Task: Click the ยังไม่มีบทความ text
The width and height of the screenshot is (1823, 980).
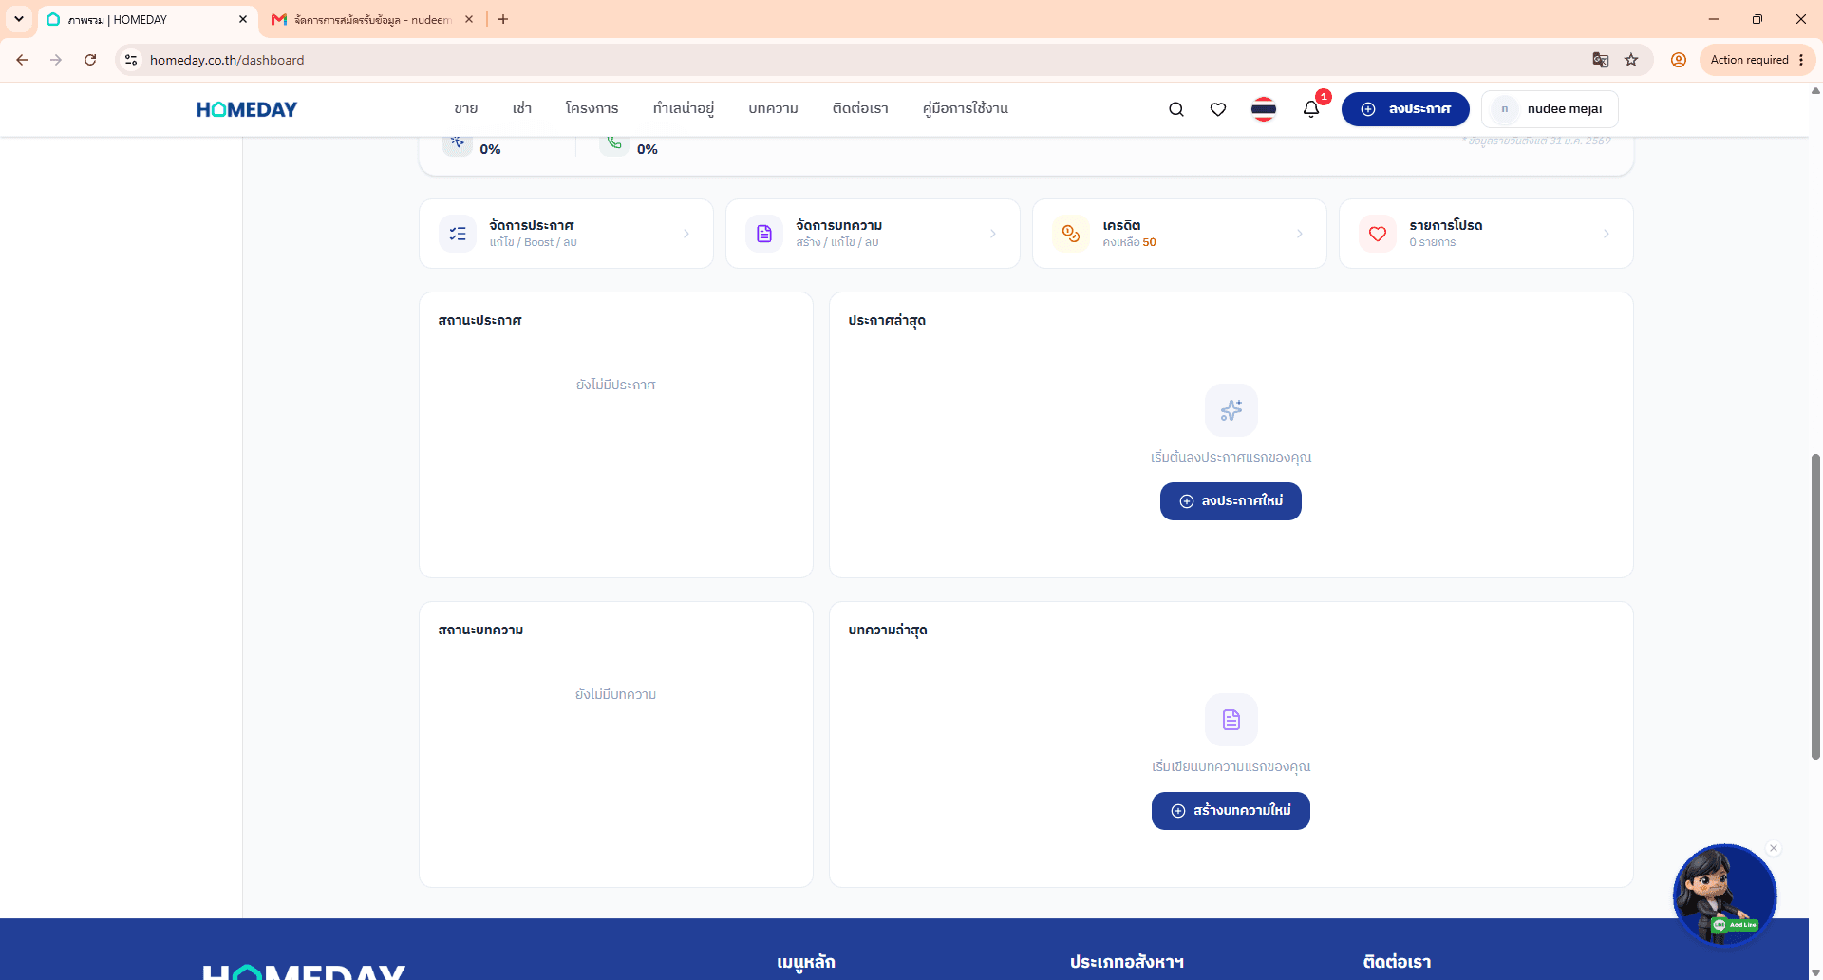Action: pyautogui.click(x=616, y=694)
